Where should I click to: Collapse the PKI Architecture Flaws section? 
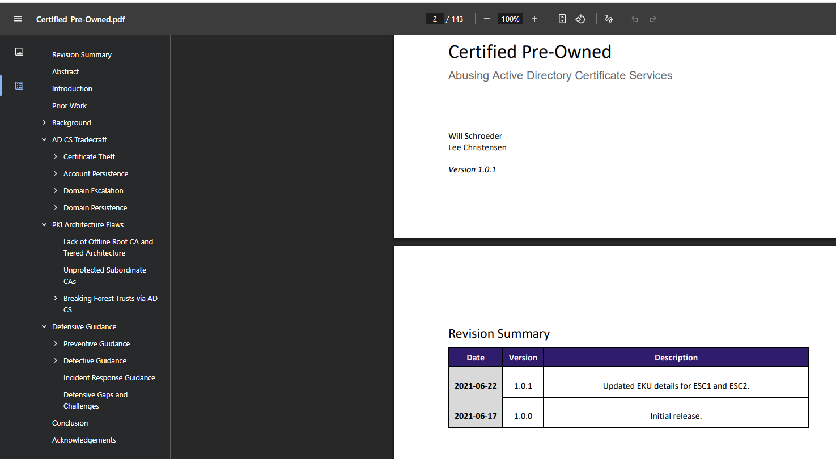(x=44, y=224)
